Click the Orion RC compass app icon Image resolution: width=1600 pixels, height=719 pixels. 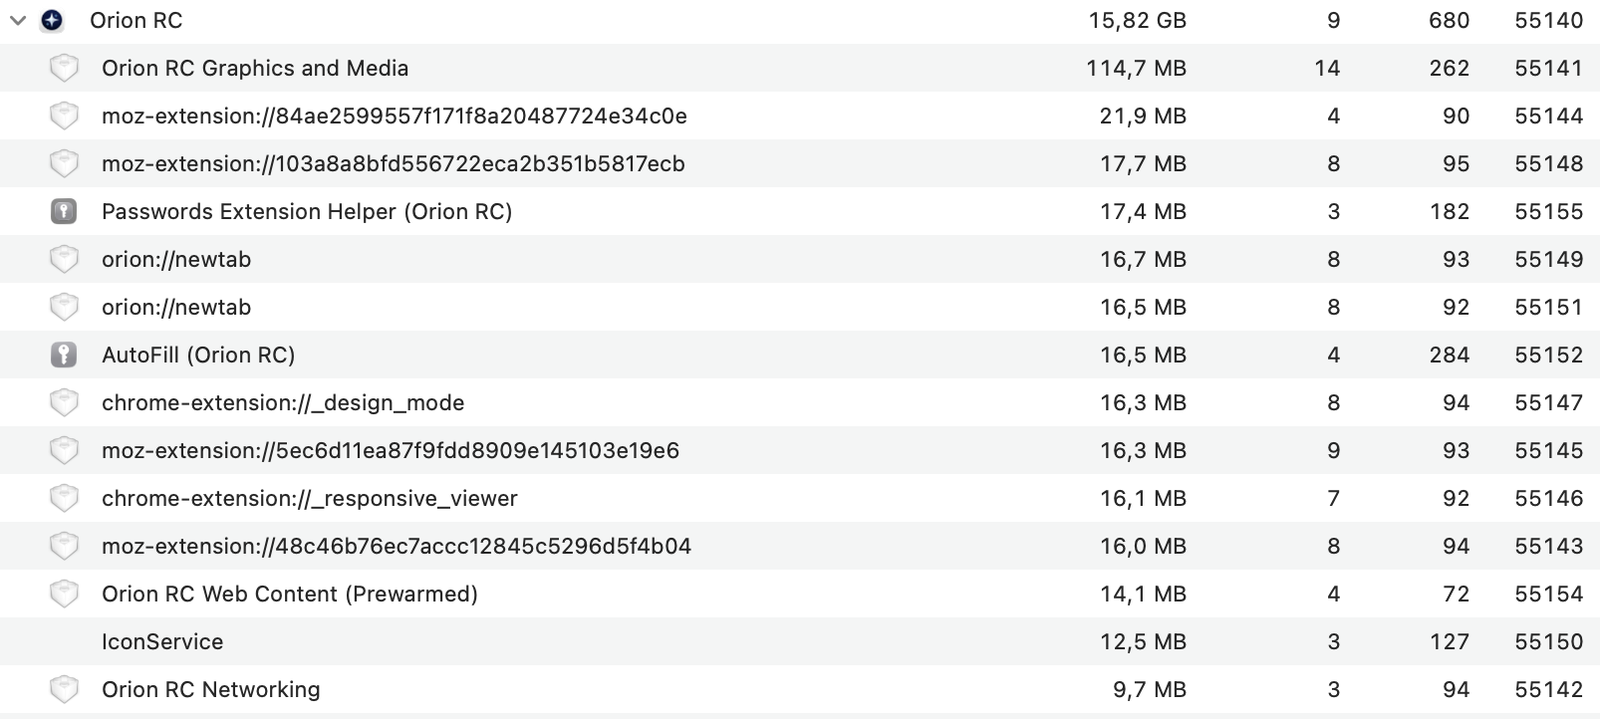[x=52, y=20]
